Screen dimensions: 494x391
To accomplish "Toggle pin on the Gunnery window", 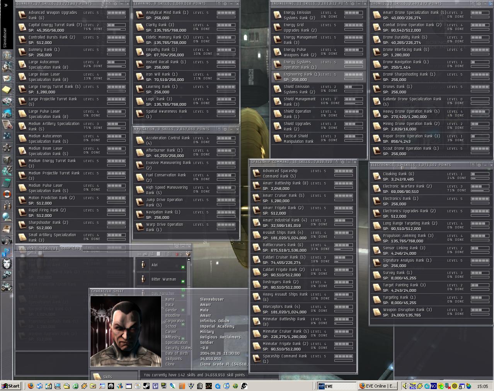I will (115, 3).
